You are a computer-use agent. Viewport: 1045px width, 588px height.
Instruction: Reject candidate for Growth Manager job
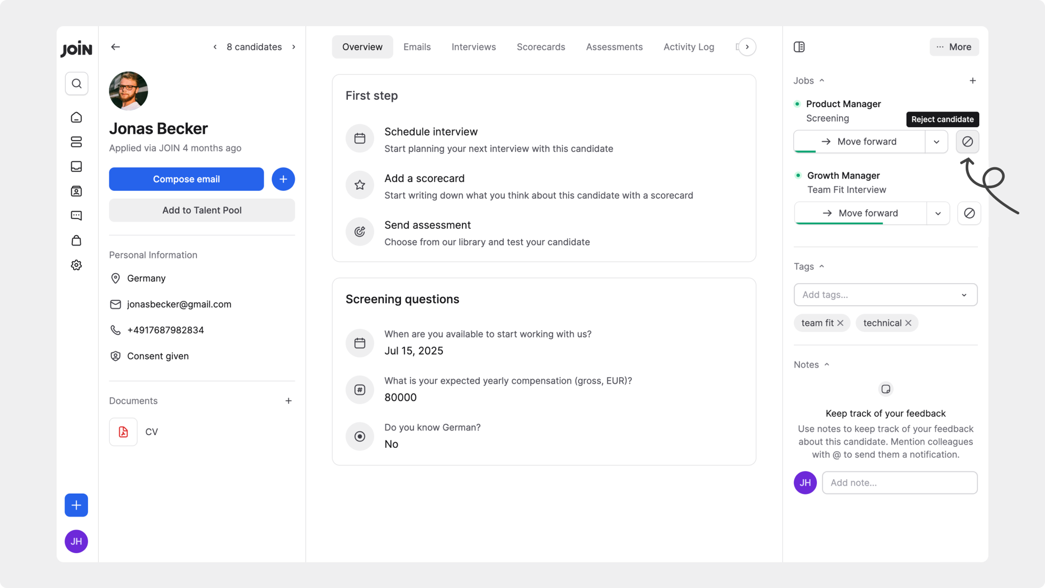[x=969, y=213]
